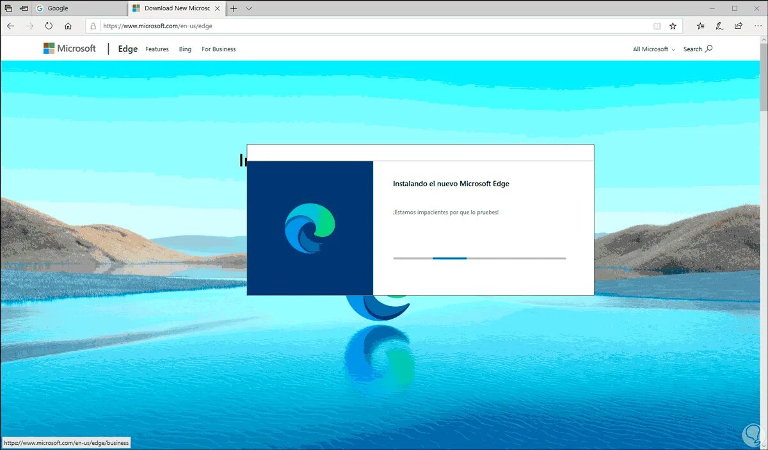Click the Microsoft logo

click(x=70, y=49)
